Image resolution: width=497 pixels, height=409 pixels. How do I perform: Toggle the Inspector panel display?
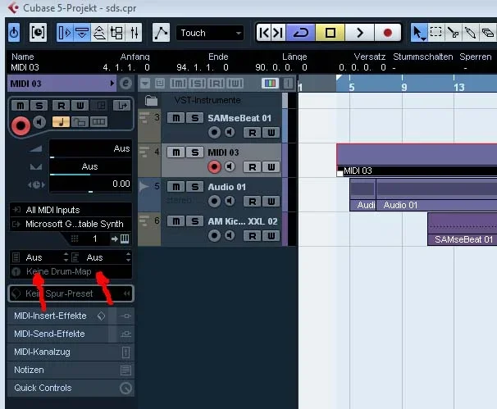[65, 32]
